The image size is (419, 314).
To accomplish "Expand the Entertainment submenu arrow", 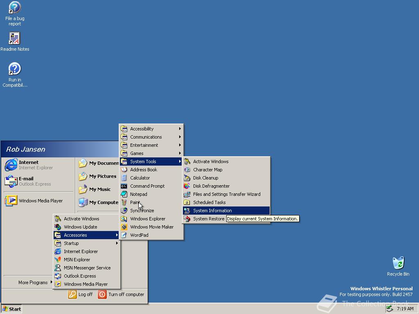I will [180, 145].
